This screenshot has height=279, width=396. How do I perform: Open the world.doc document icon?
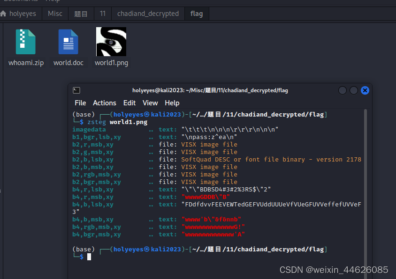tap(68, 42)
